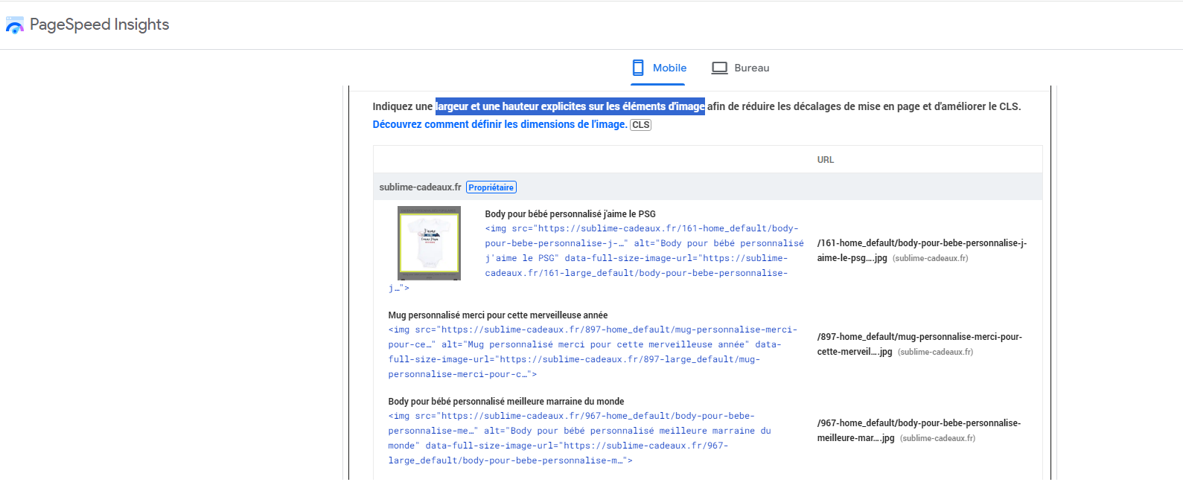
Task: Switch to the Bureau tab
Action: click(x=741, y=68)
